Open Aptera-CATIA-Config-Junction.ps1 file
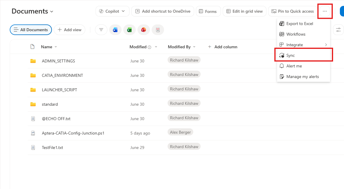The width and height of the screenshot is (344, 189). (73, 133)
